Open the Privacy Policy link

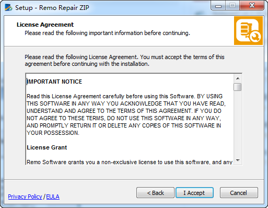click(25, 197)
